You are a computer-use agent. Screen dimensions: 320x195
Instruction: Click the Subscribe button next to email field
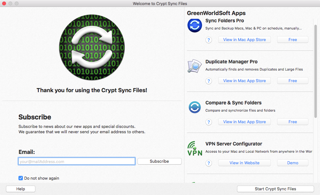pyautogui.click(x=159, y=161)
